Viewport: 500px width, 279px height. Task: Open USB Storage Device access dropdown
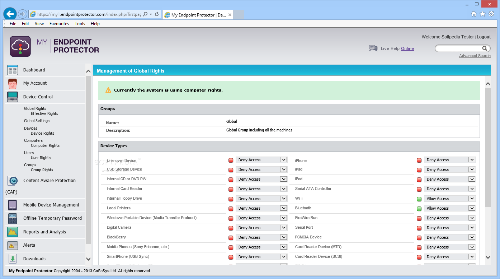point(261,169)
